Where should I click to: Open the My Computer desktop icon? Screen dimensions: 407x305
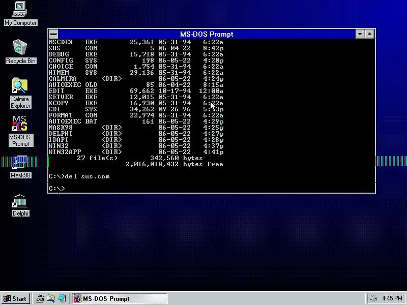point(20,14)
